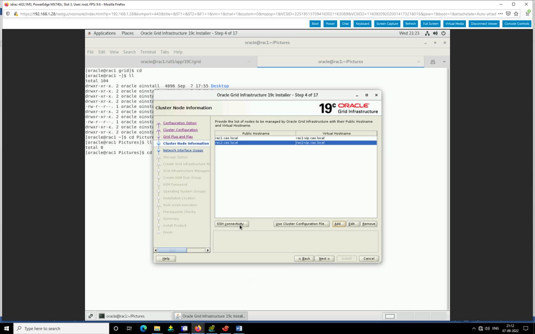Open terminal Help menu
The image size is (535, 334).
pos(178,52)
